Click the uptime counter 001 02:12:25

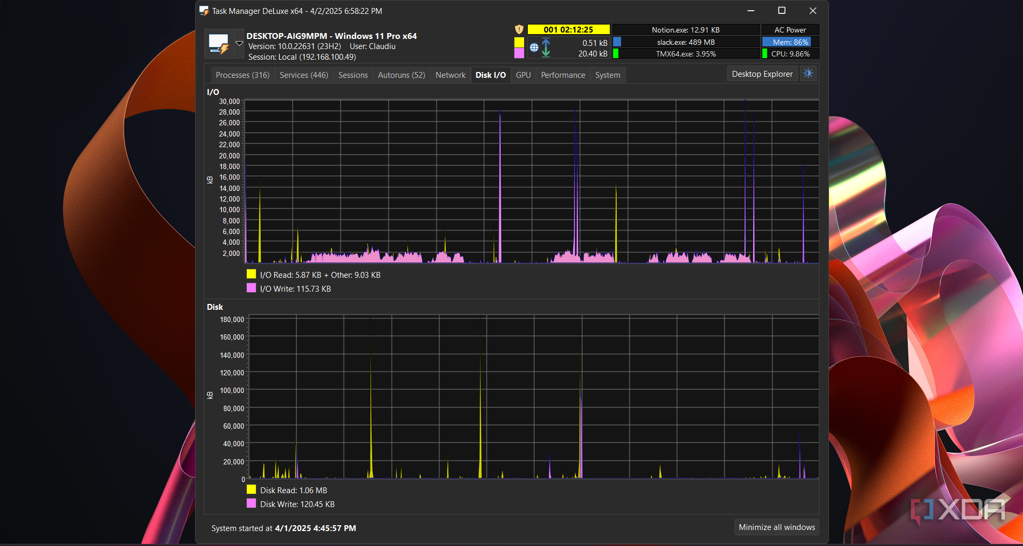pyautogui.click(x=568, y=30)
